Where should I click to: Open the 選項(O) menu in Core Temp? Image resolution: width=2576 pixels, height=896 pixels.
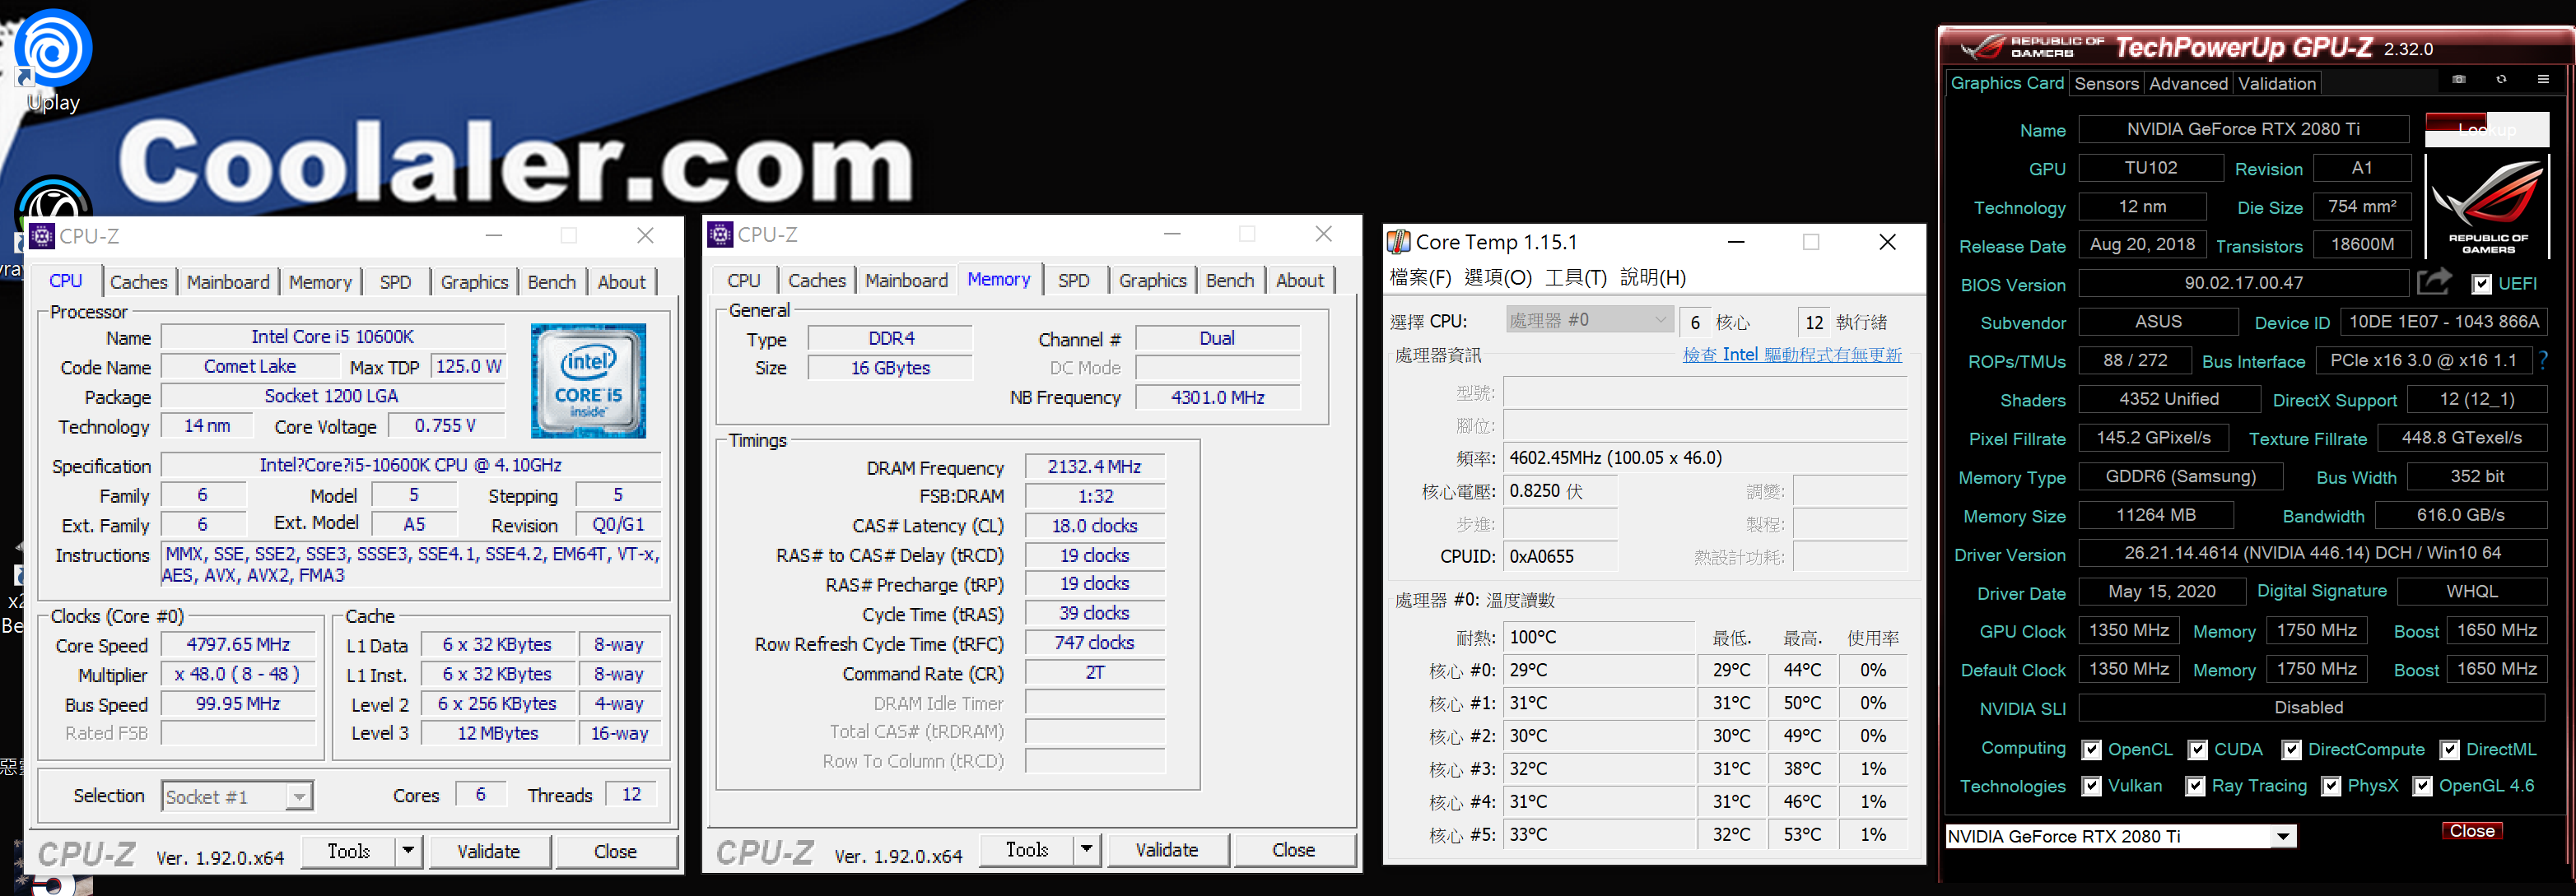pos(1497,278)
